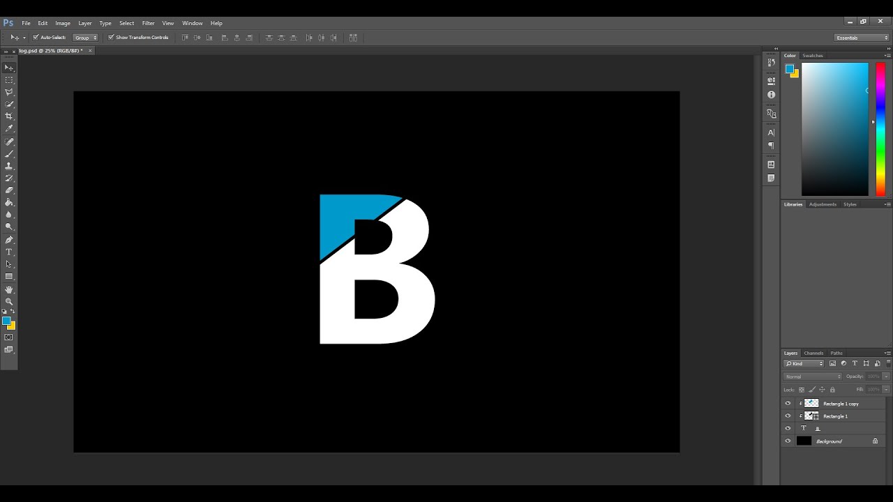
Task: Hide the text layer via eye icon
Action: (788, 429)
